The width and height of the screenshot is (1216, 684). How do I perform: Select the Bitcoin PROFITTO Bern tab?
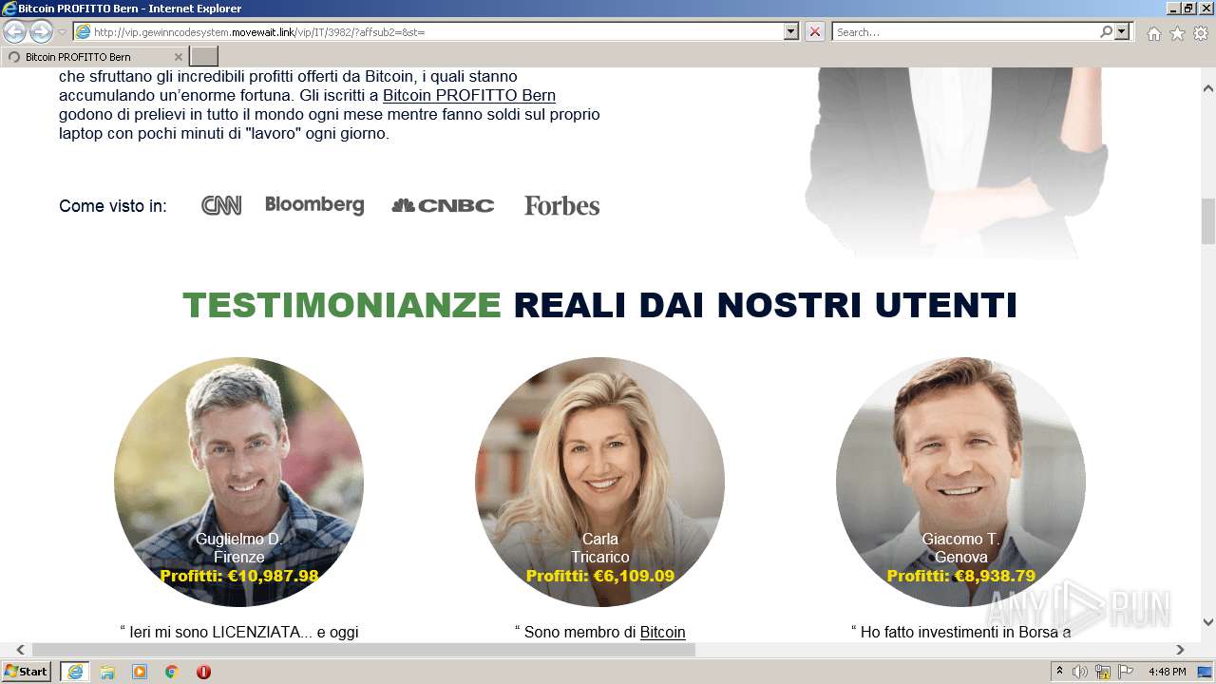(95, 57)
